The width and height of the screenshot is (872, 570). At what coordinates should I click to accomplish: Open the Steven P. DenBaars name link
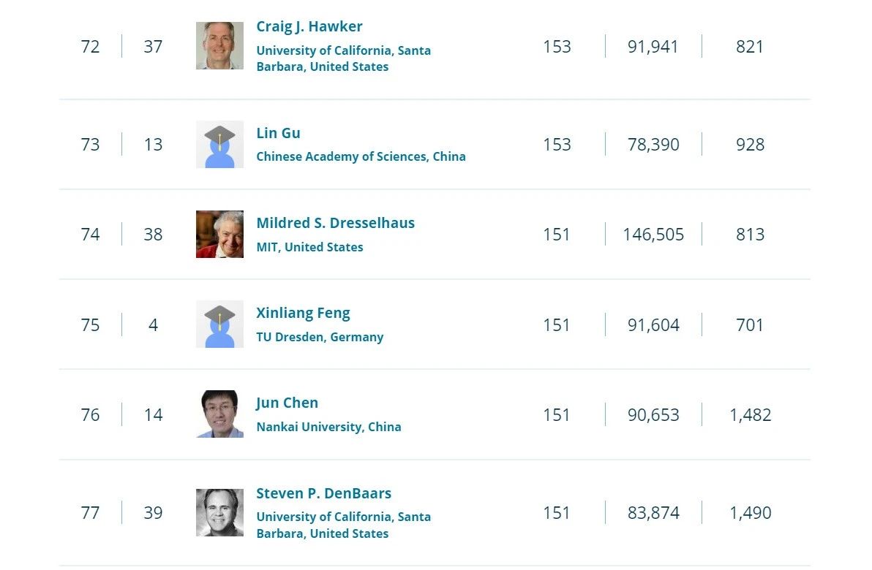(x=323, y=493)
